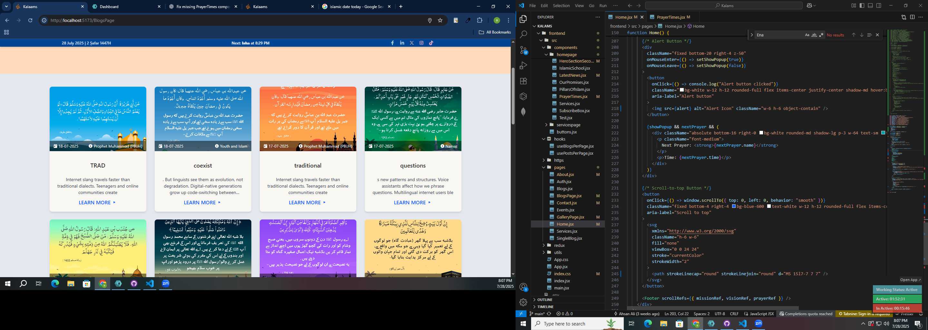The image size is (928, 330).
Task: Toggle Replace mode chevron in find widget
Action: click(x=751, y=35)
